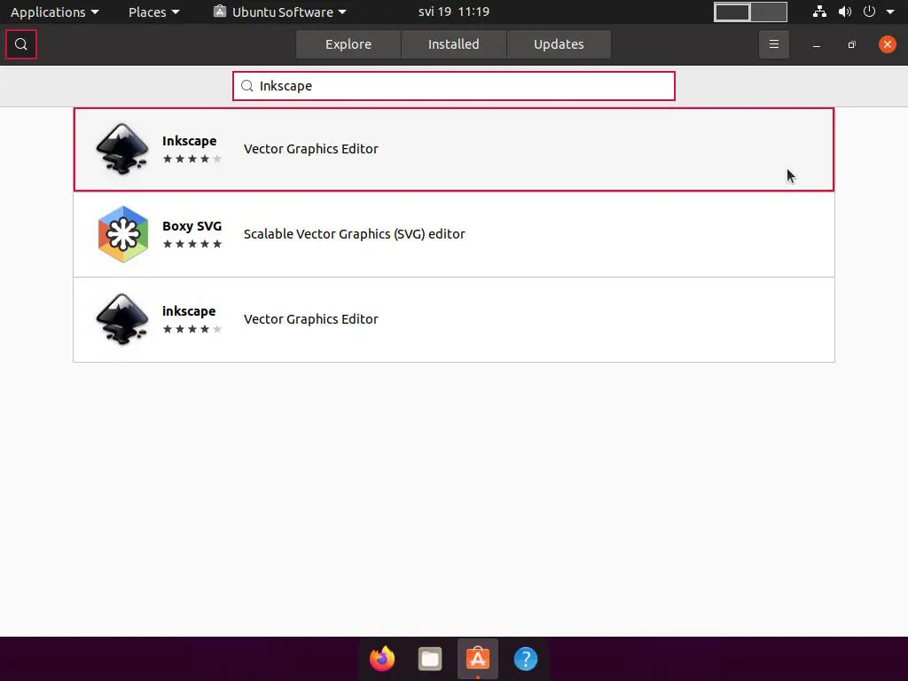Image resolution: width=908 pixels, height=681 pixels.
Task: Open the clock showing svi 19 11:19
Action: (453, 12)
